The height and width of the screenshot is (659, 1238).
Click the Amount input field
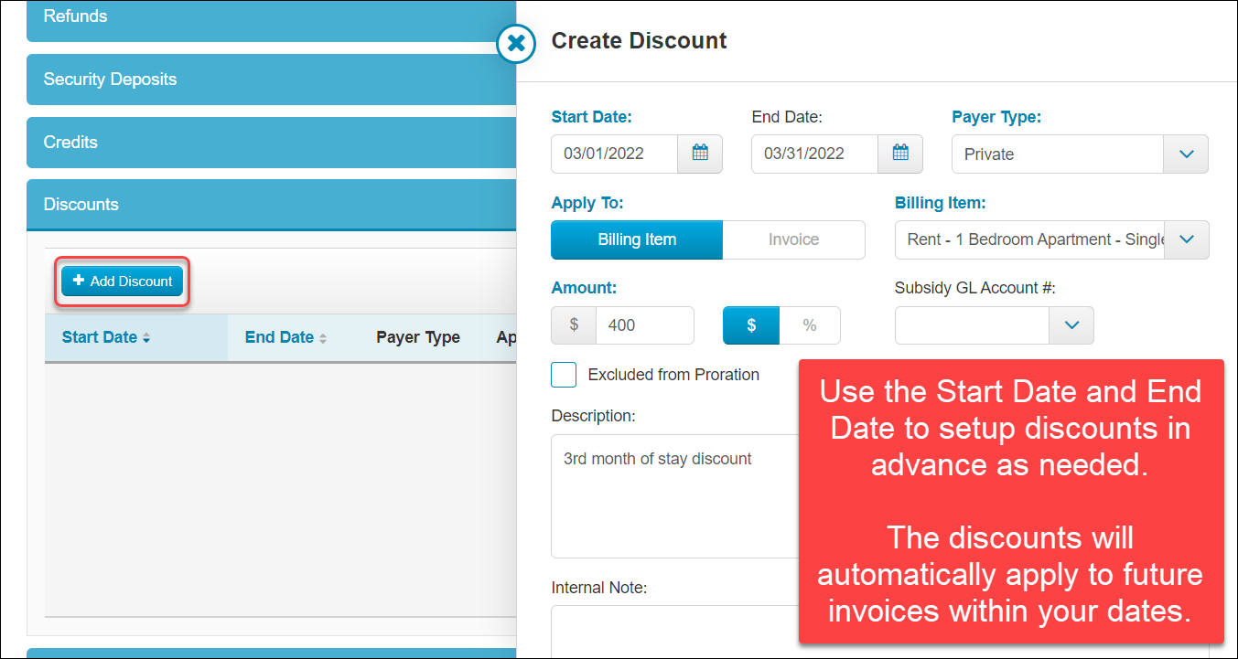point(644,325)
